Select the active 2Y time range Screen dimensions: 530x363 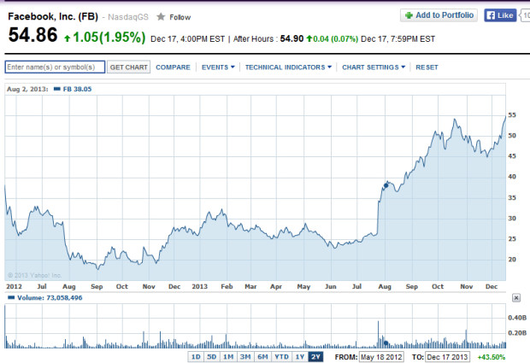point(315,357)
